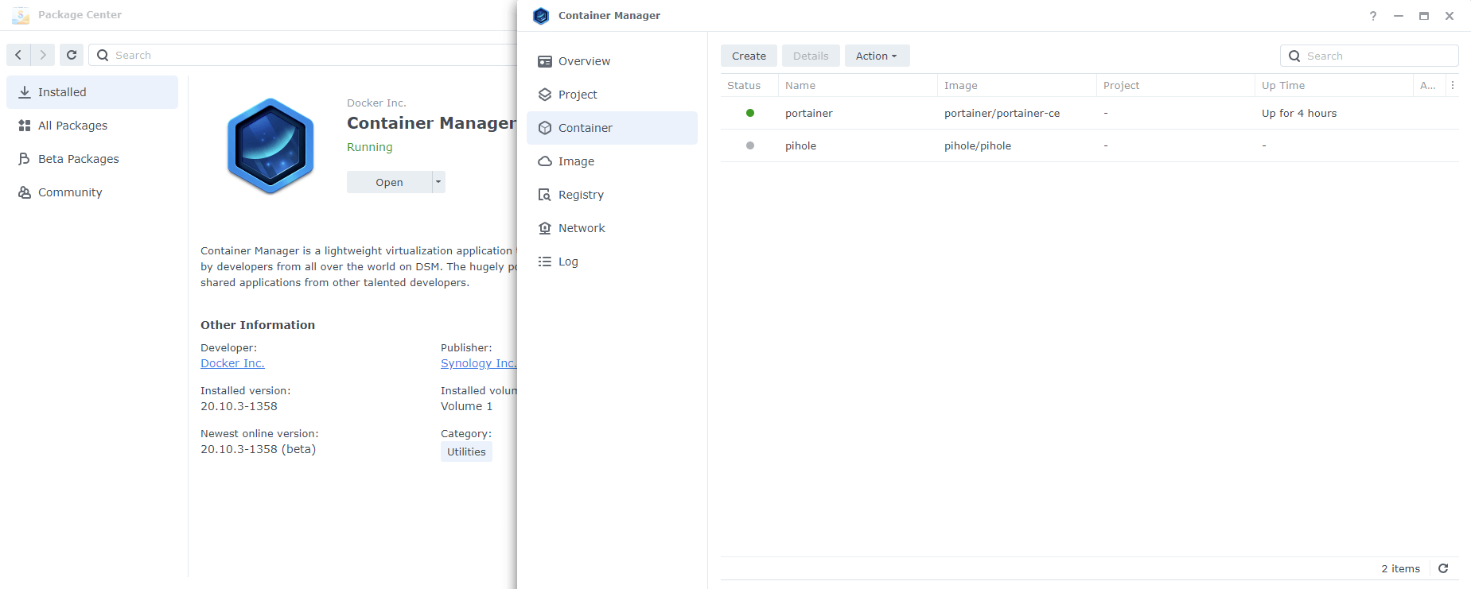Refresh the container list
The image size is (1471, 589).
[1443, 568]
